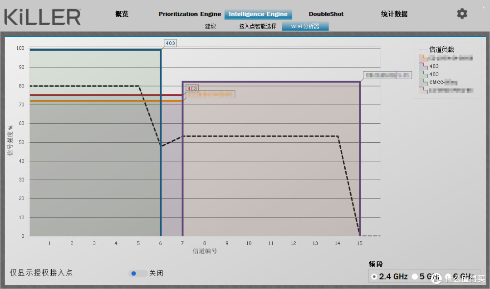Select the 5 GHz band radio button
Screen dimensions: 490x289
click(x=415, y=276)
